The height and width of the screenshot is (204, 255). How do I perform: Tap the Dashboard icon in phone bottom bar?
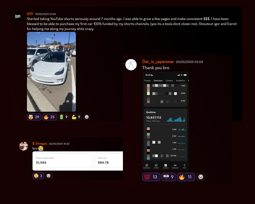click(147, 166)
